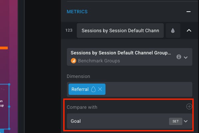Image resolution: width=199 pixels, height=133 pixels.
Task: Click the 123 number format icon
Action: click(69, 30)
